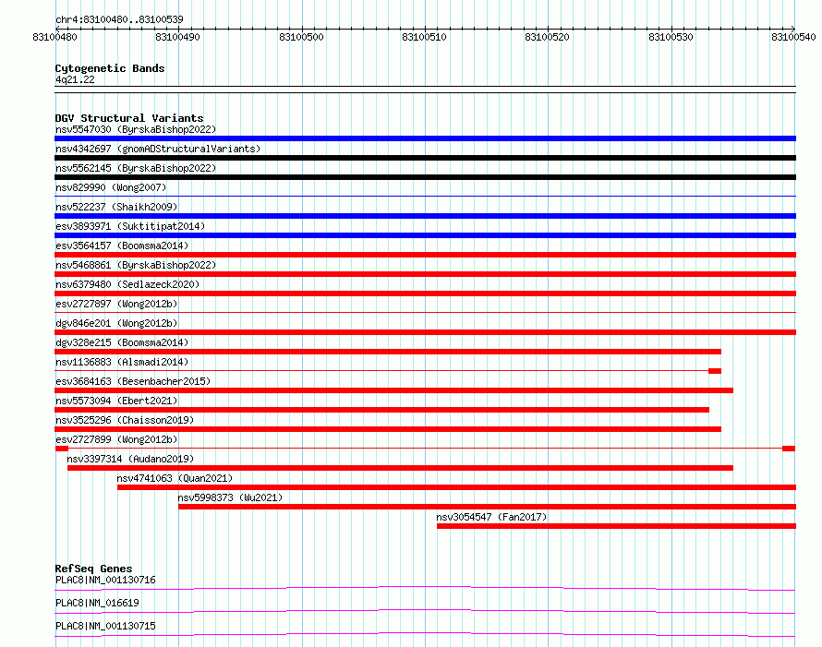Click the nsv5998373 (Wu2021) label

click(230, 497)
